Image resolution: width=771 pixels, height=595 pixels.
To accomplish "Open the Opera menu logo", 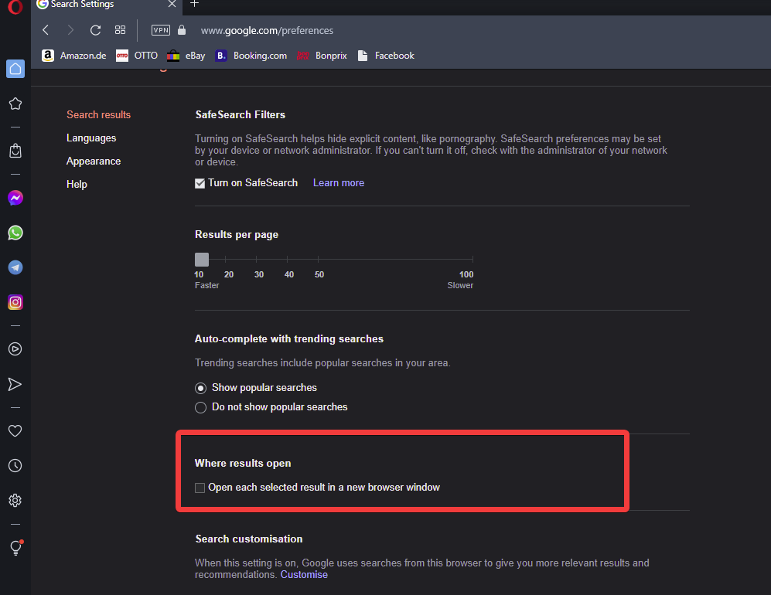I will click(x=15, y=7).
